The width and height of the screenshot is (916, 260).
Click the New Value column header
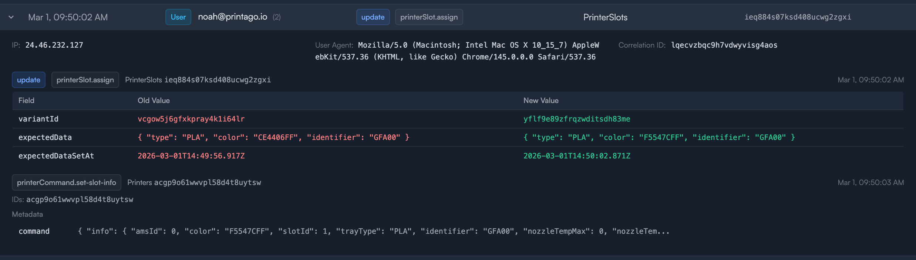541,100
